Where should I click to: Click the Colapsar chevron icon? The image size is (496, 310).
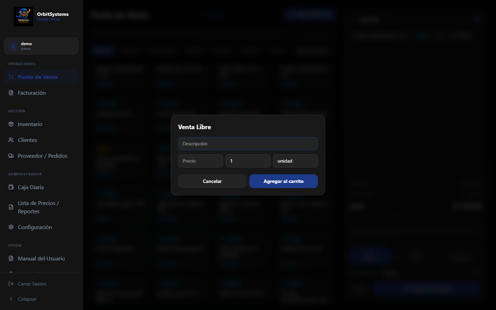(11, 299)
